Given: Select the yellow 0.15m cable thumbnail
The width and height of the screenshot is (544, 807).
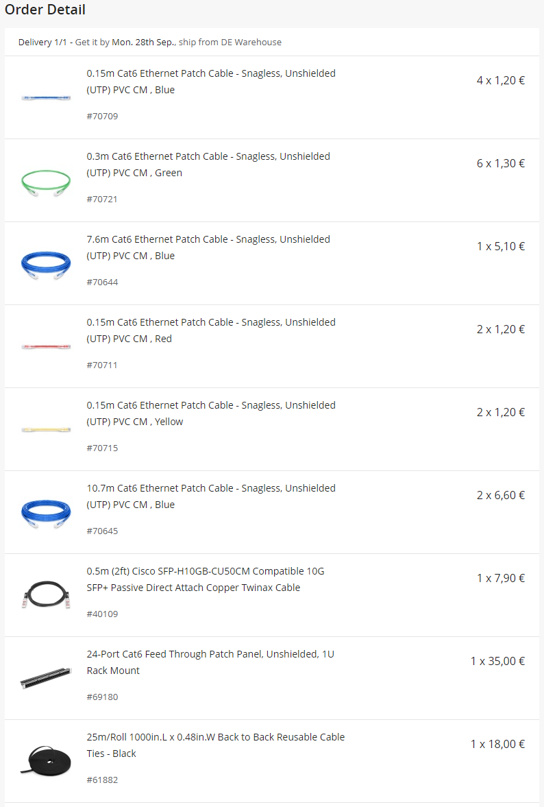Looking at the screenshot, I should click(46, 430).
